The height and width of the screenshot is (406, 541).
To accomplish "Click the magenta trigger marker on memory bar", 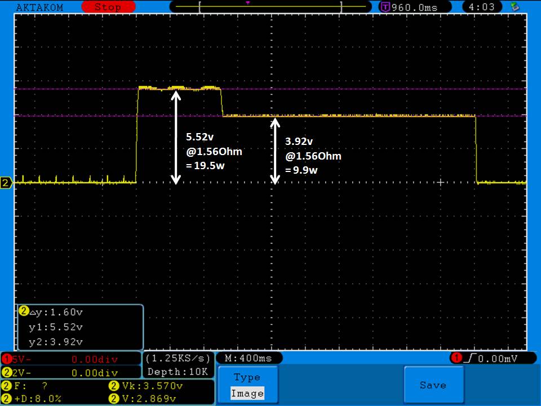I will coord(247,3).
